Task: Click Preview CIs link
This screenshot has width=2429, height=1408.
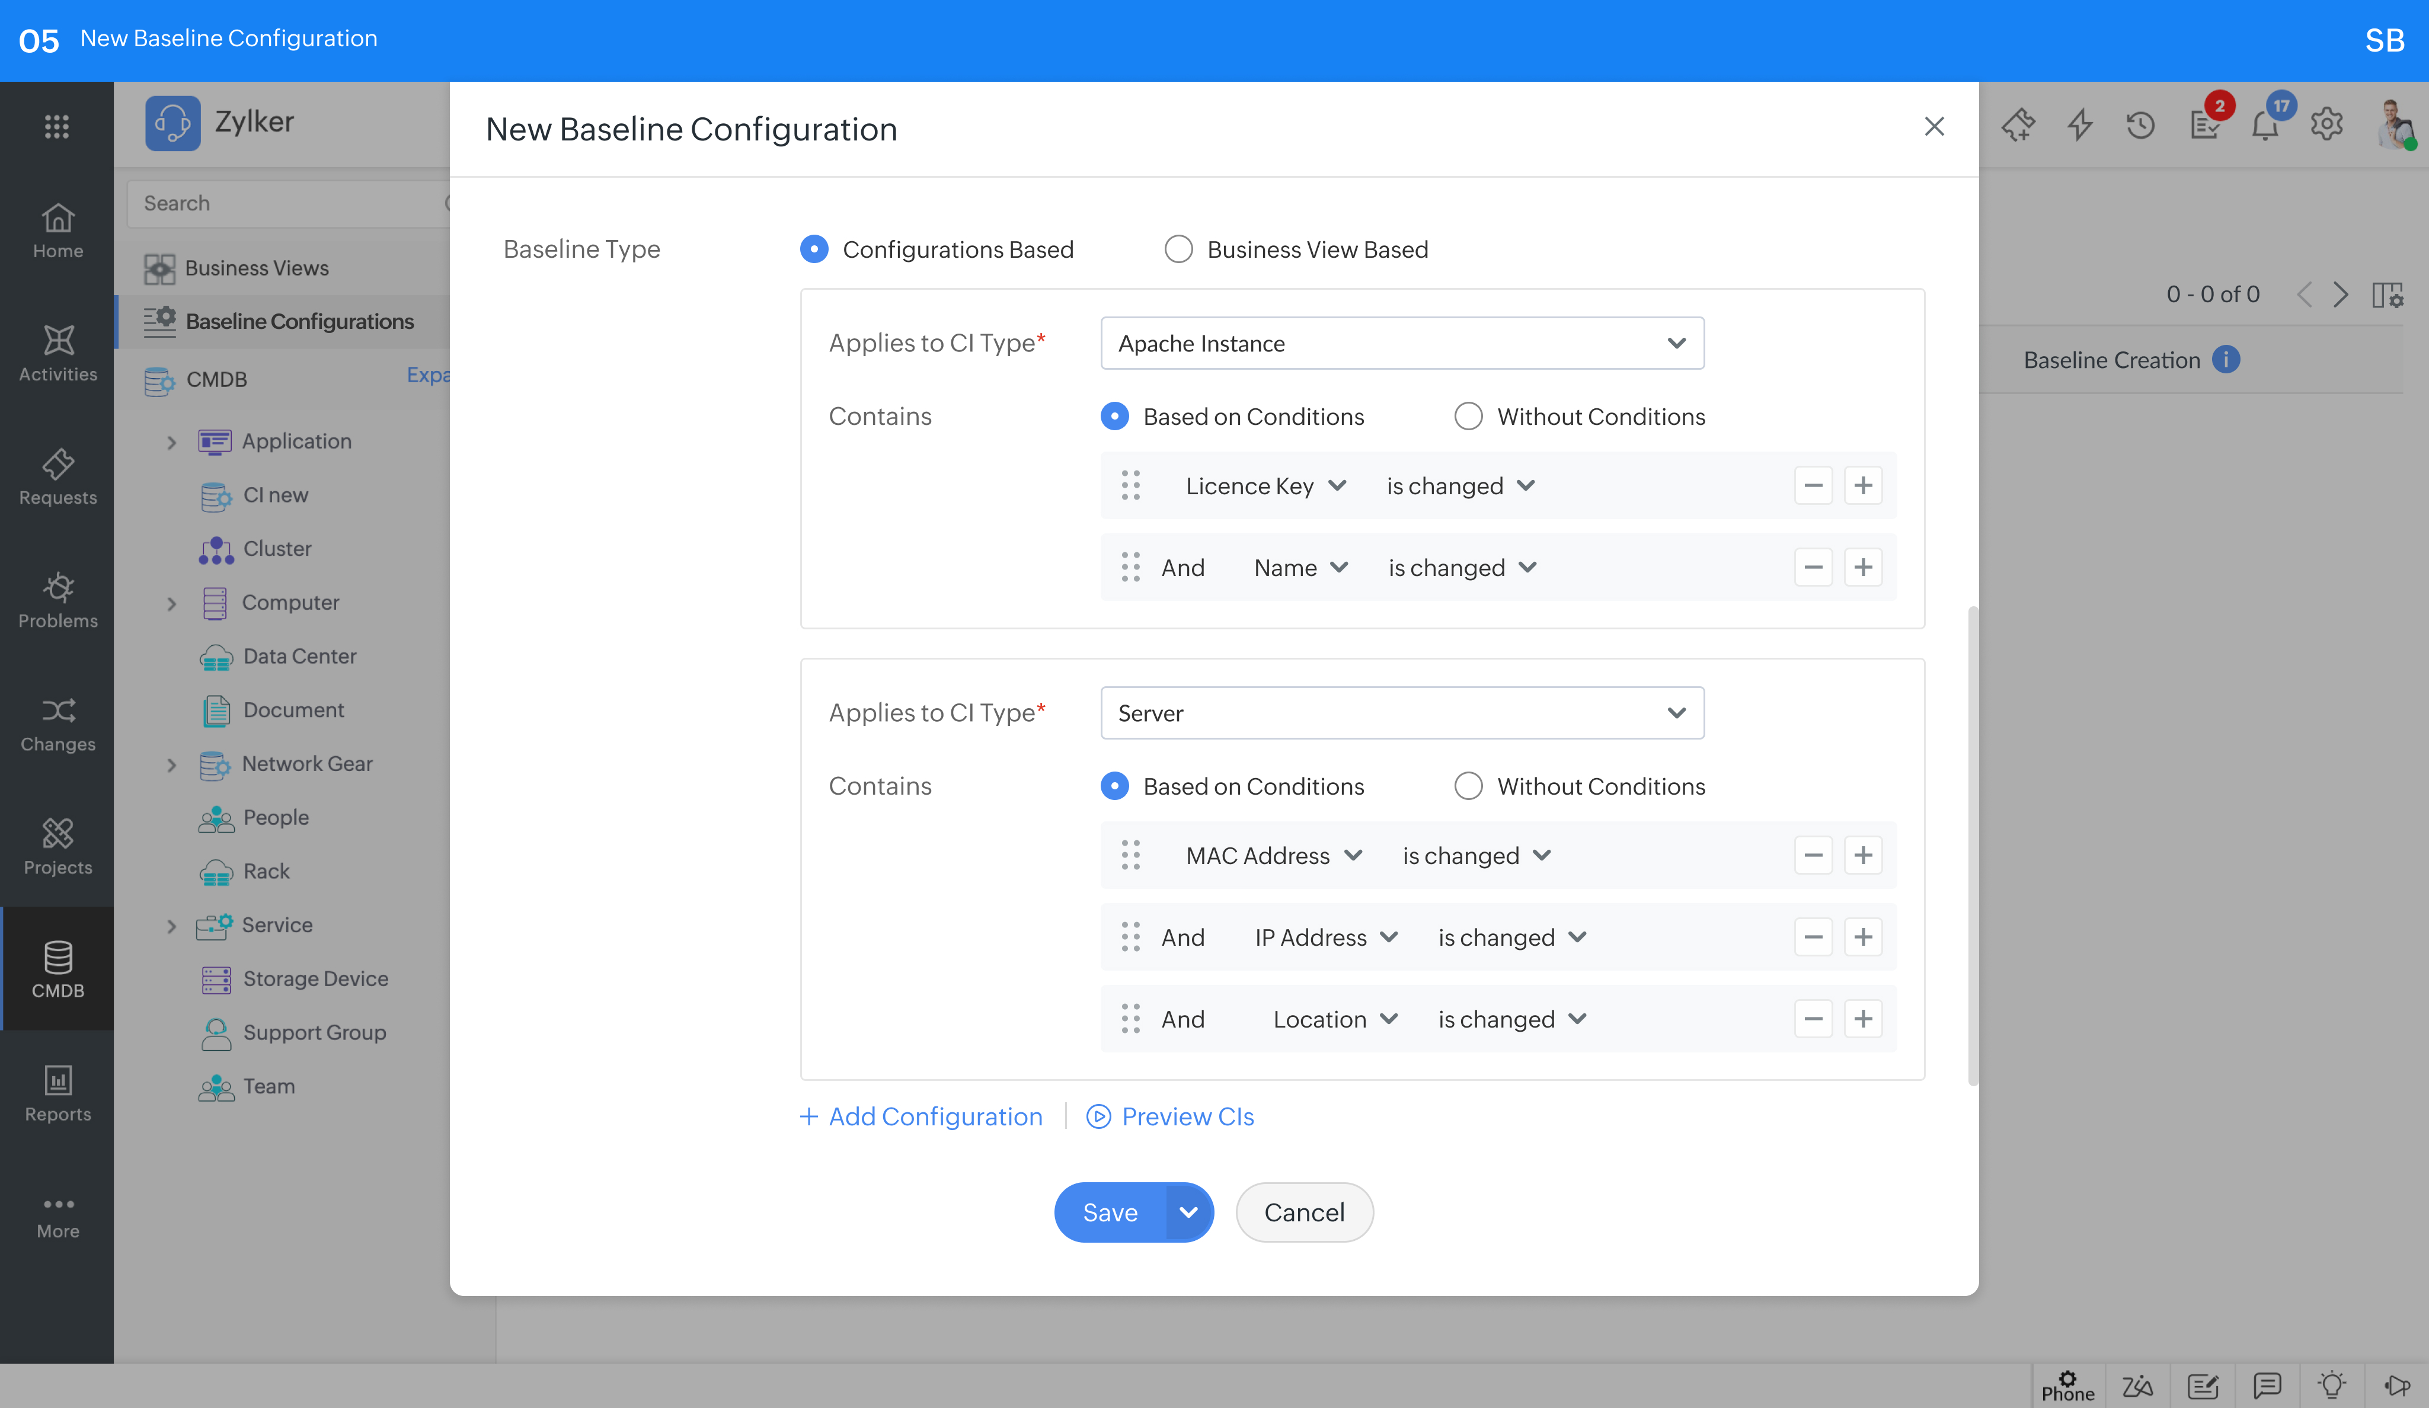Action: (1170, 1116)
